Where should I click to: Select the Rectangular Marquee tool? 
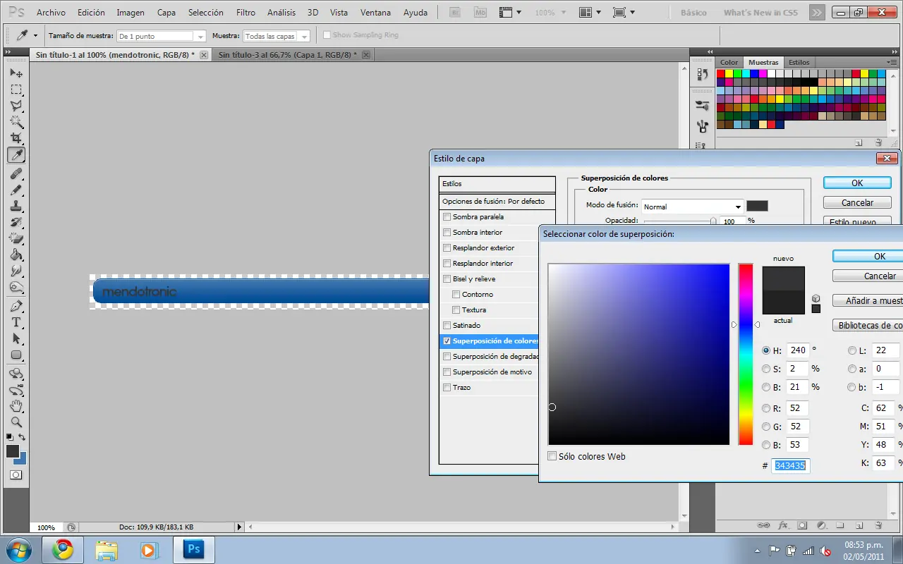point(16,90)
